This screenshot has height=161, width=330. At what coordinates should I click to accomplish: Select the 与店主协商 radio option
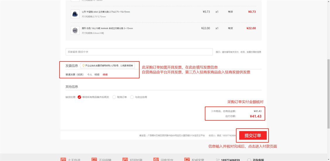point(132,97)
